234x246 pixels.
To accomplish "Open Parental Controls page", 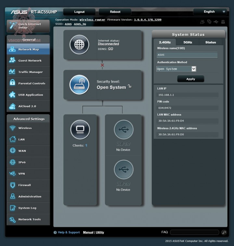I will tap(28, 83).
